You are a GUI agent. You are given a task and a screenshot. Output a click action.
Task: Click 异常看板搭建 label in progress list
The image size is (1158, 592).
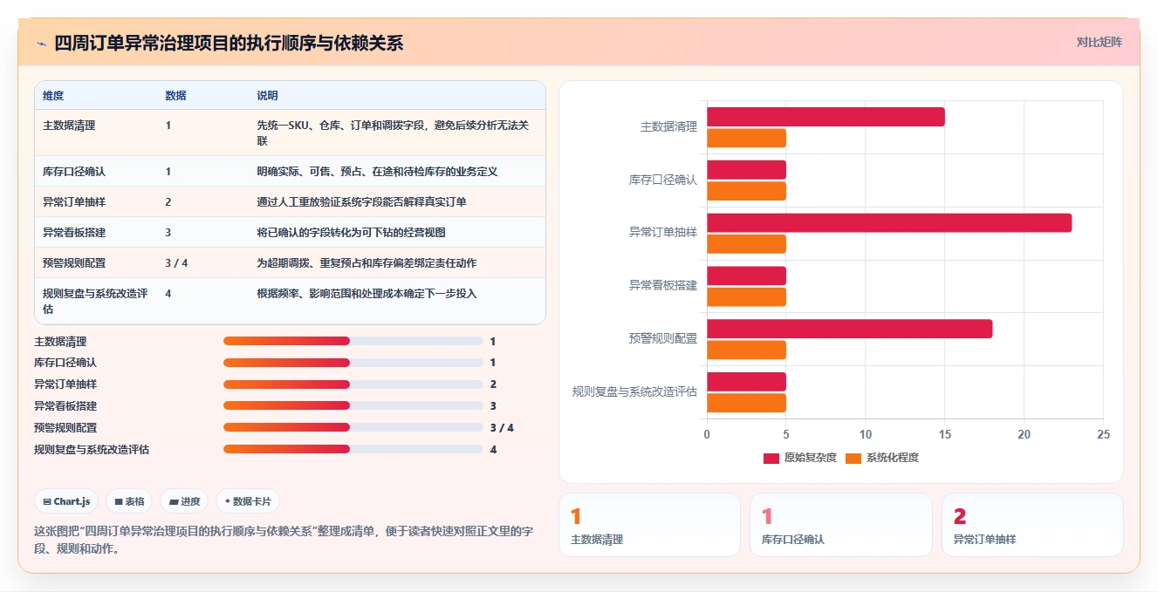tap(65, 406)
